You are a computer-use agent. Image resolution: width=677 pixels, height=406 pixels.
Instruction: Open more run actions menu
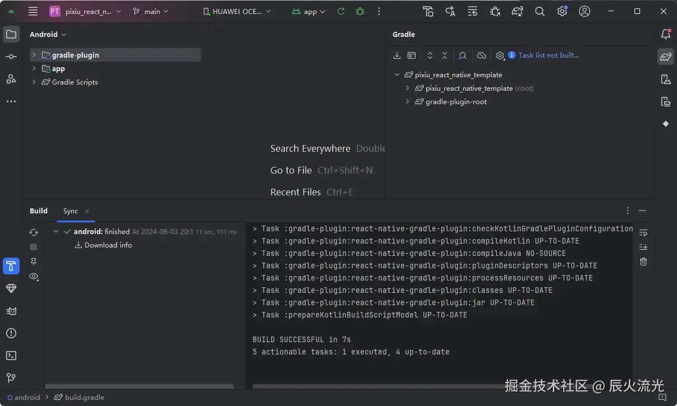[x=379, y=11]
